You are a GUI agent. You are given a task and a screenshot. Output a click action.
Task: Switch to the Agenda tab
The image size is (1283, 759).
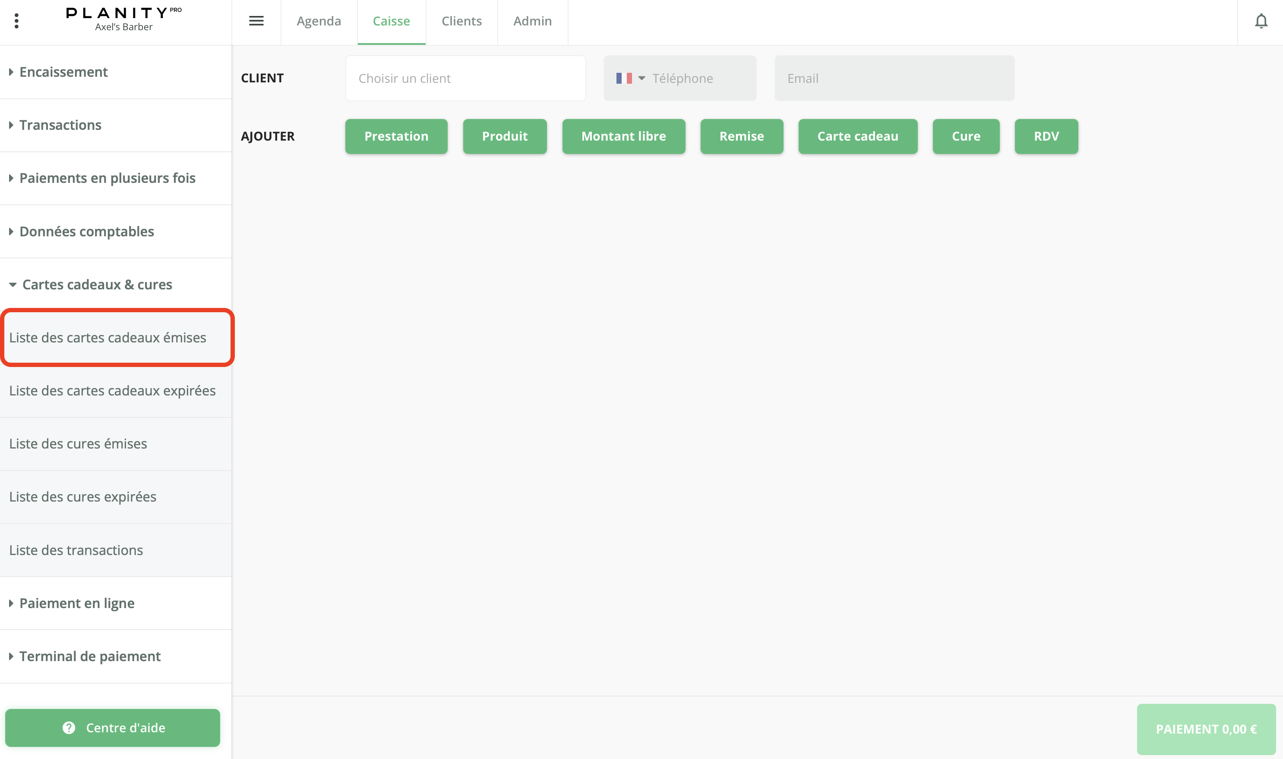tap(319, 21)
